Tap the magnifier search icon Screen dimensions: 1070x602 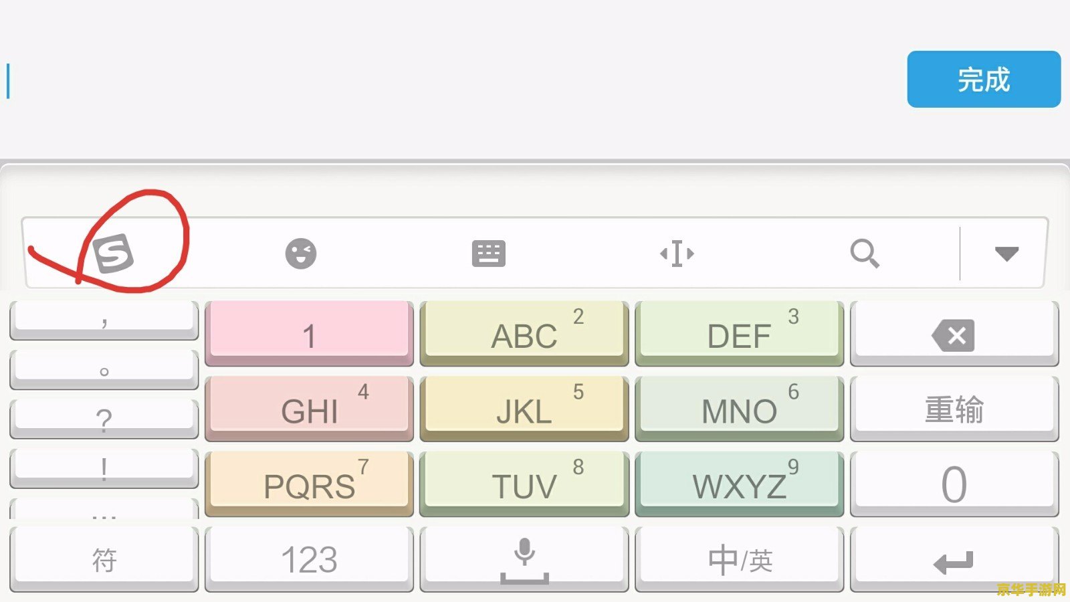click(865, 254)
